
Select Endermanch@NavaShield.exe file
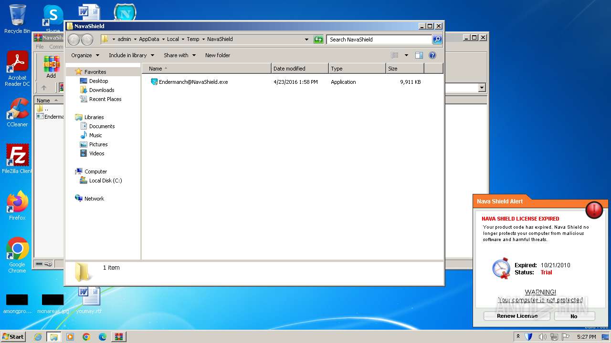tap(193, 82)
